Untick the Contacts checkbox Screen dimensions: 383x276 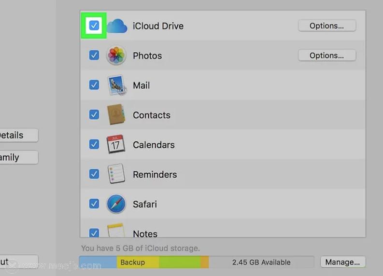click(94, 115)
